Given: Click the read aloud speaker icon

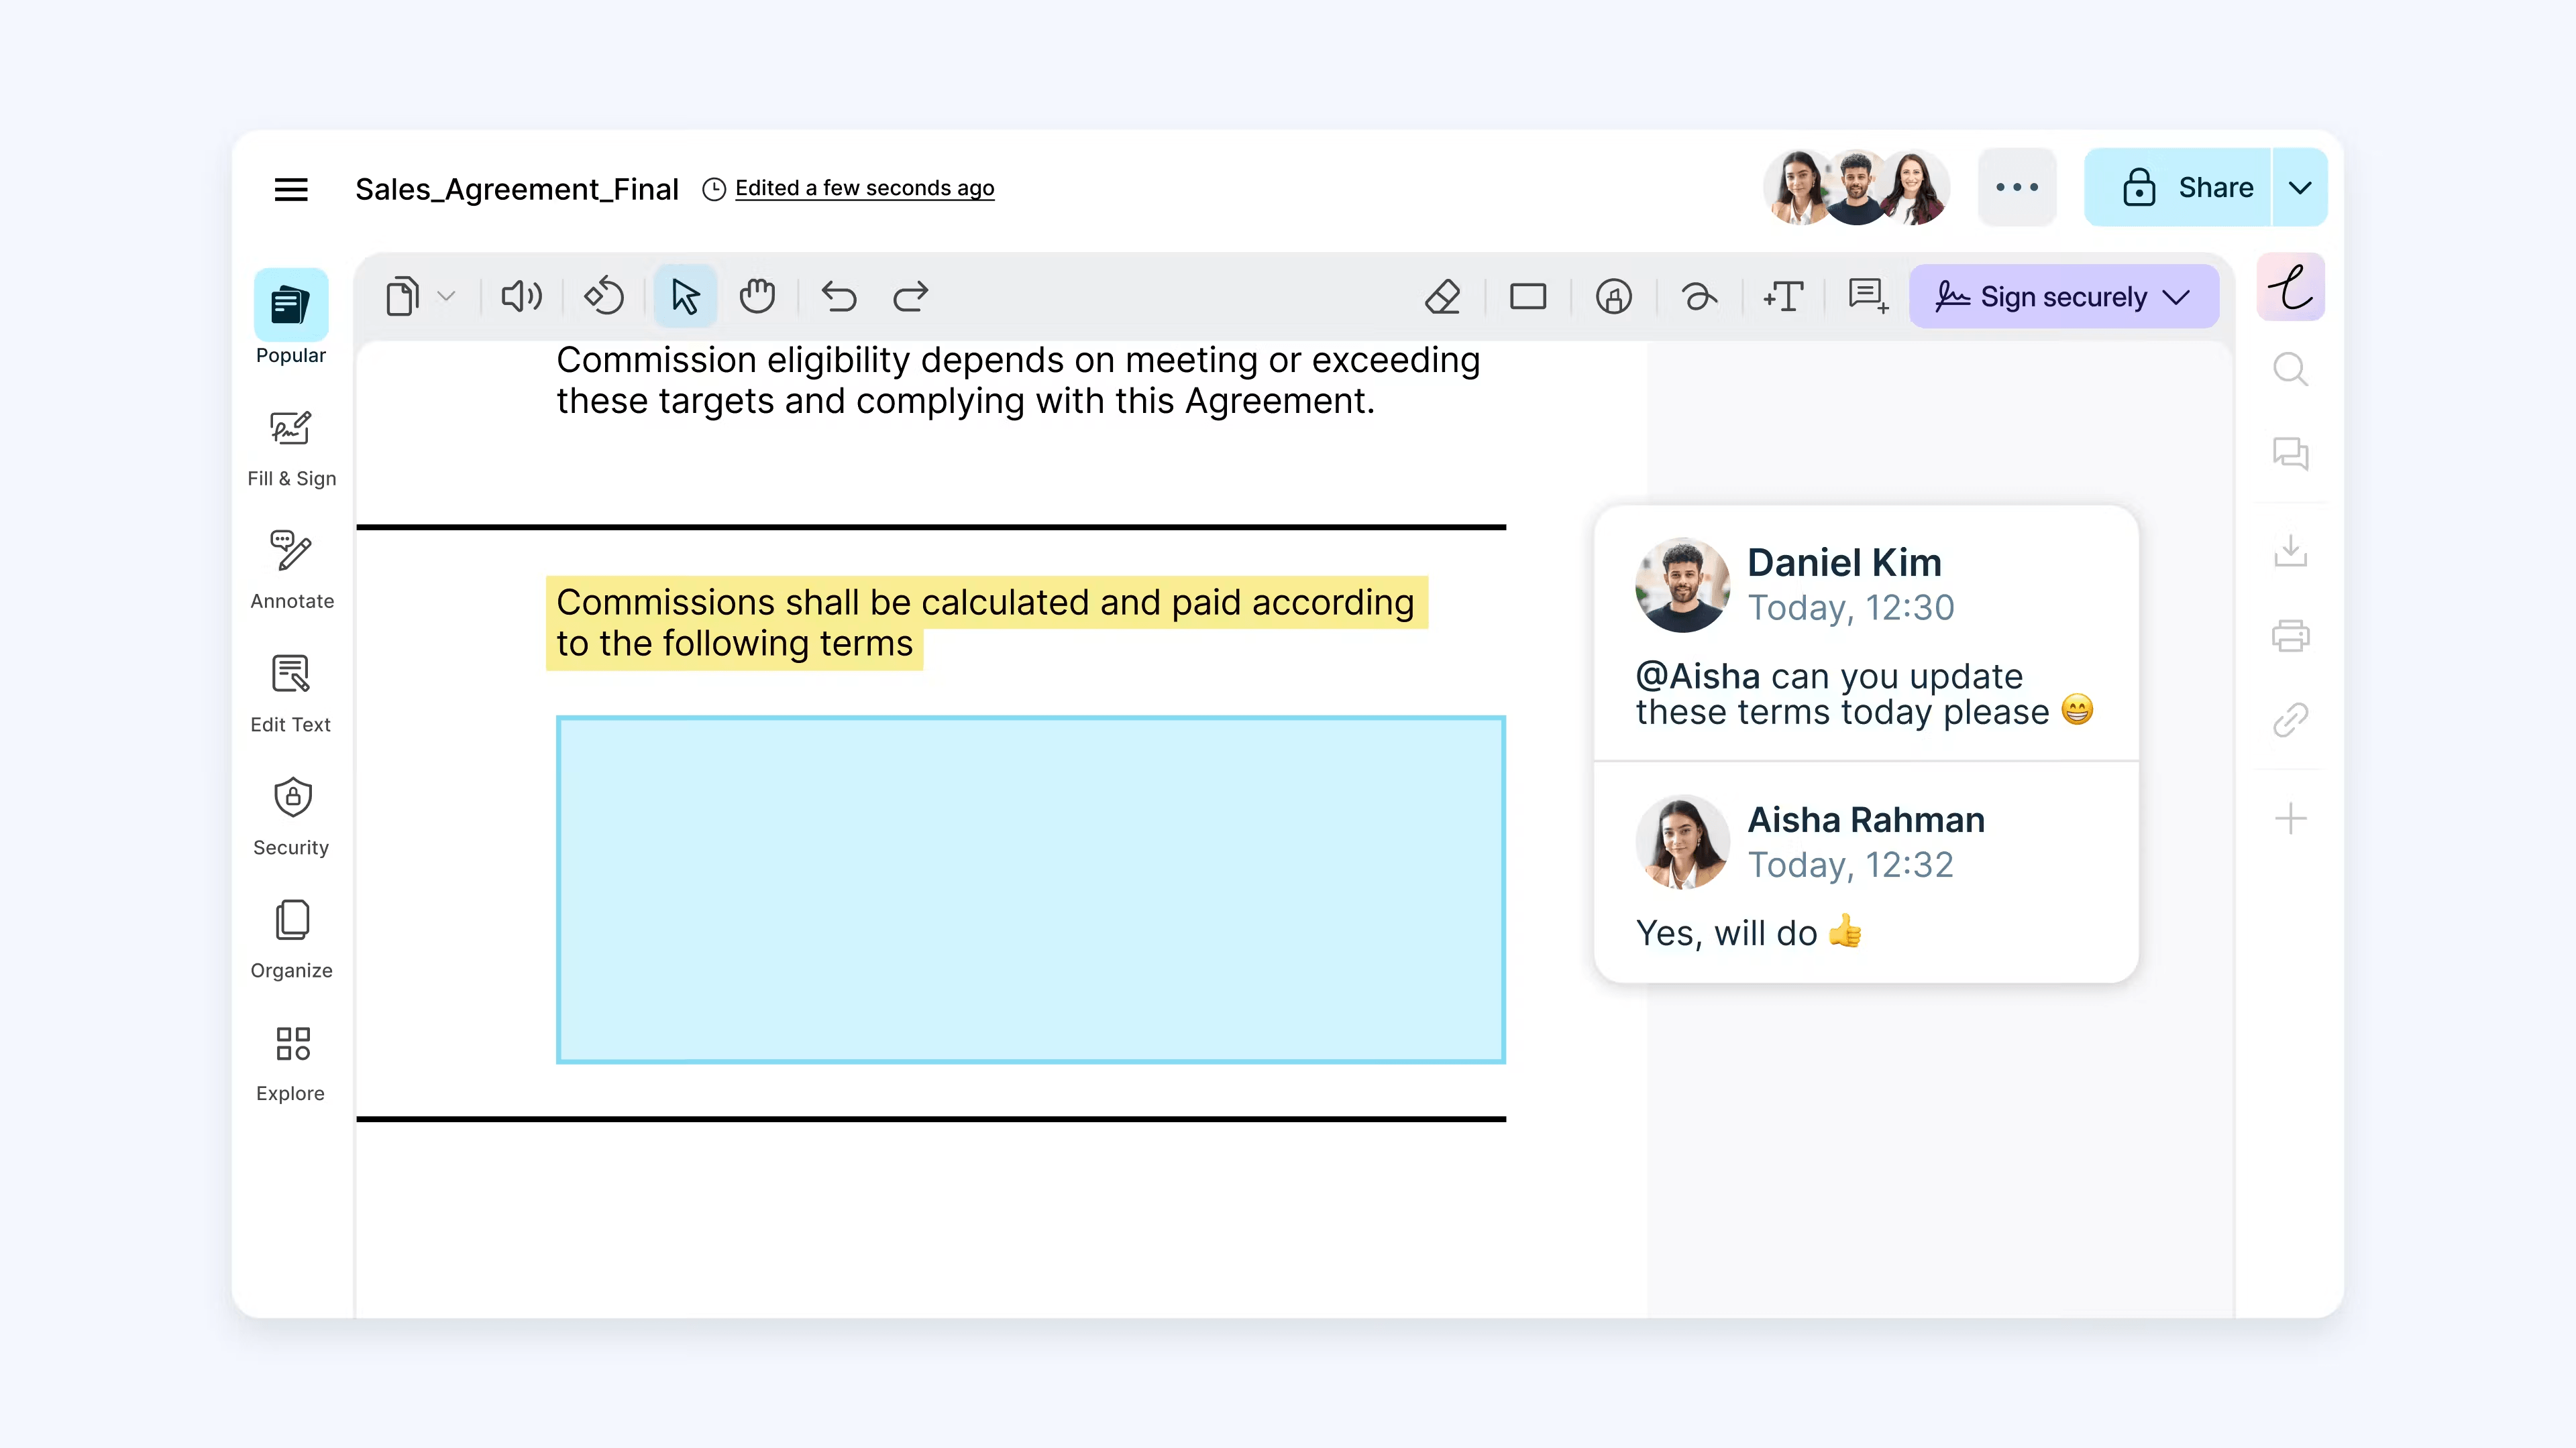Looking at the screenshot, I should [521, 297].
